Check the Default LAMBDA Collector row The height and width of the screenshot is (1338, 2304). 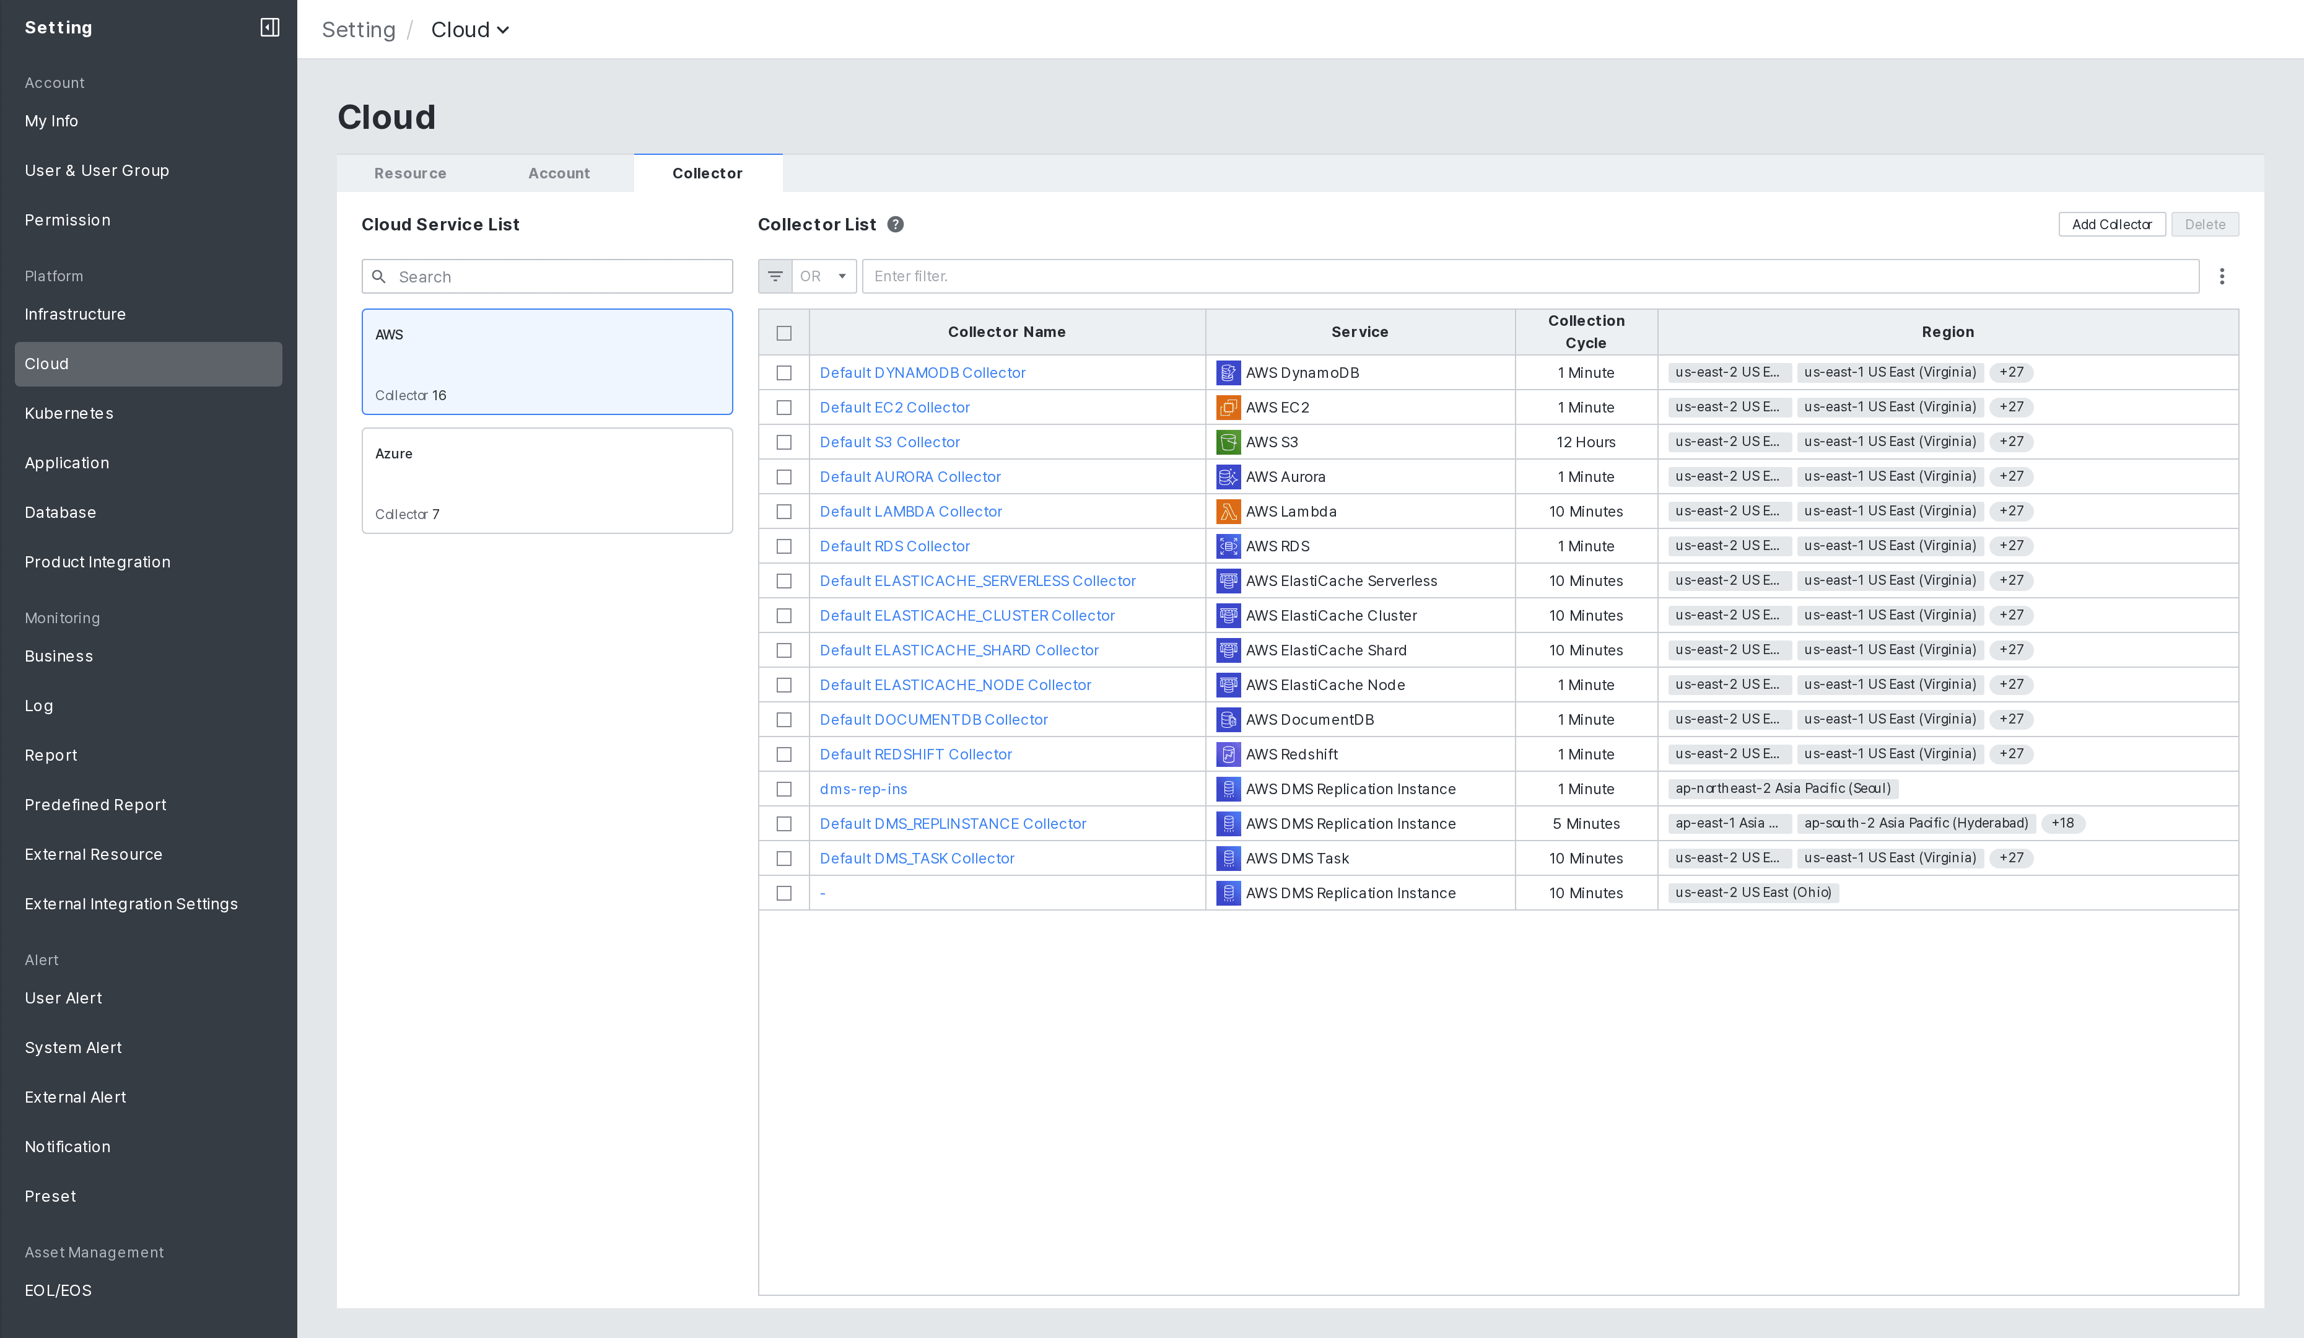click(783, 511)
